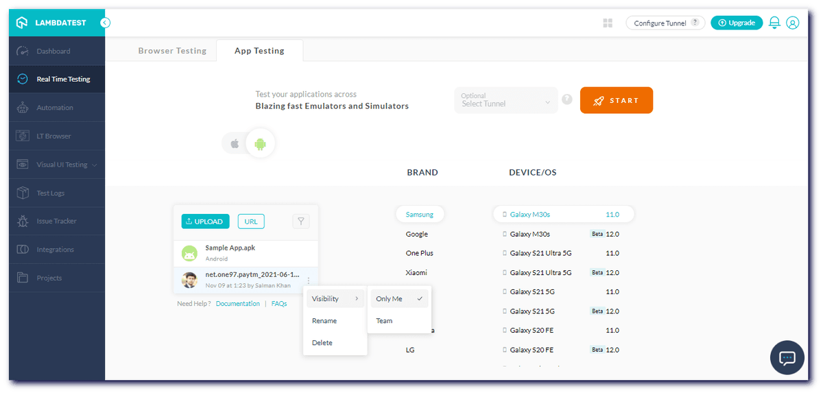Screen dimensions: 823x395
Task: Click the three-dot menu on the paytm app
Action: (x=309, y=280)
